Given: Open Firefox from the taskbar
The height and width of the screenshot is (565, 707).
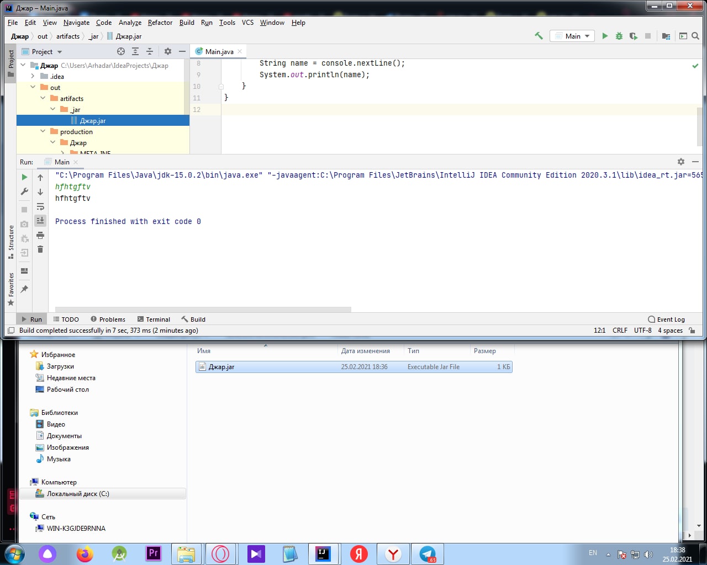Looking at the screenshot, I should 85,553.
